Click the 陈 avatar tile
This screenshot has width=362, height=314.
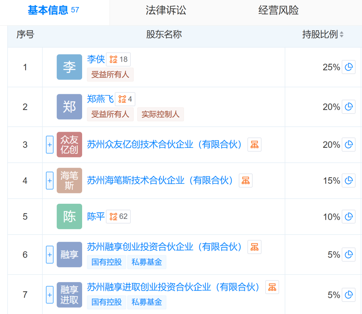(69, 216)
